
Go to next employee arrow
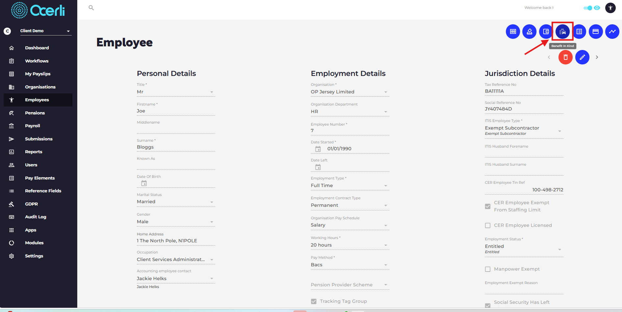click(597, 57)
